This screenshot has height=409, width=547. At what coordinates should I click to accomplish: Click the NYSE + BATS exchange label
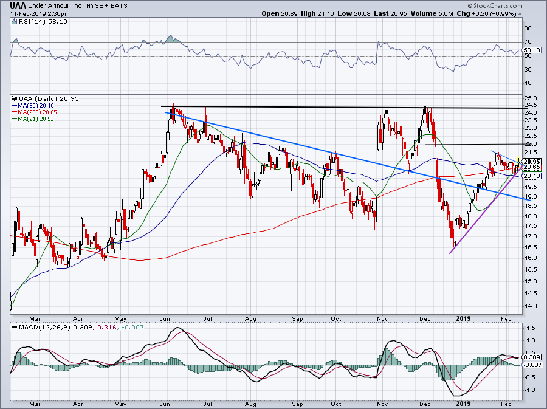coord(107,6)
